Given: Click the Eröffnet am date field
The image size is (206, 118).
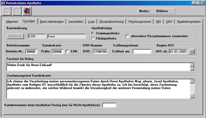Looking at the screenshot, I should 142,51.
